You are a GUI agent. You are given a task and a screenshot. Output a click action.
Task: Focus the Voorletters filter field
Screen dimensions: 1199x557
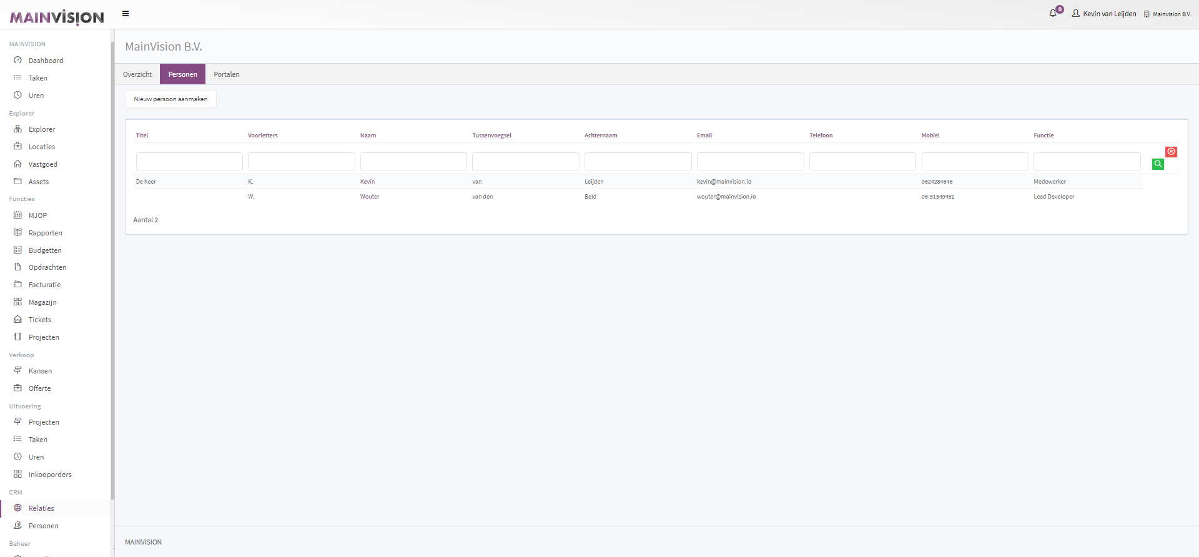coord(302,162)
